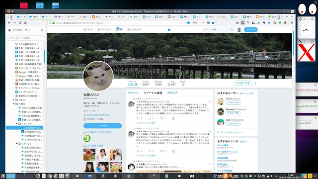Focus bookmarks sidebar search field

coord(26,38)
